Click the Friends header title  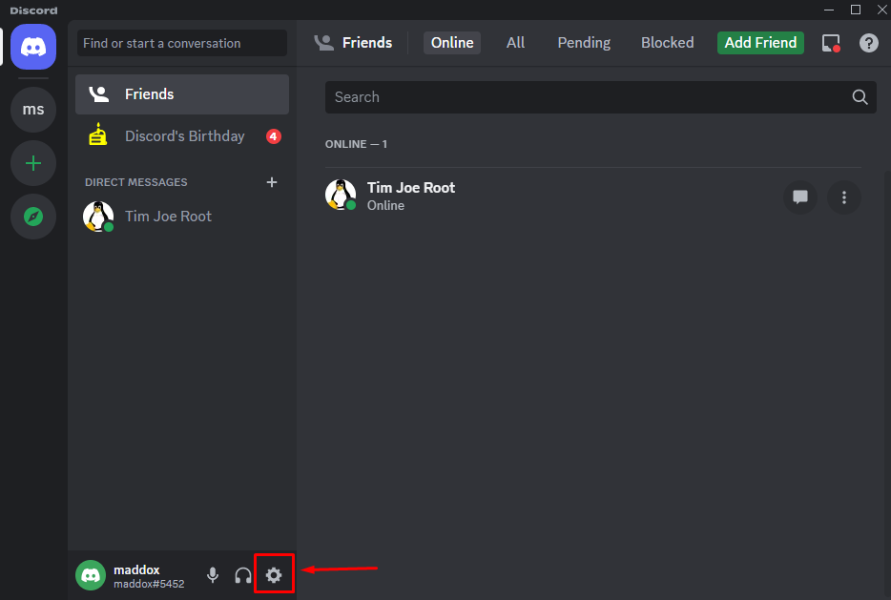point(367,43)
